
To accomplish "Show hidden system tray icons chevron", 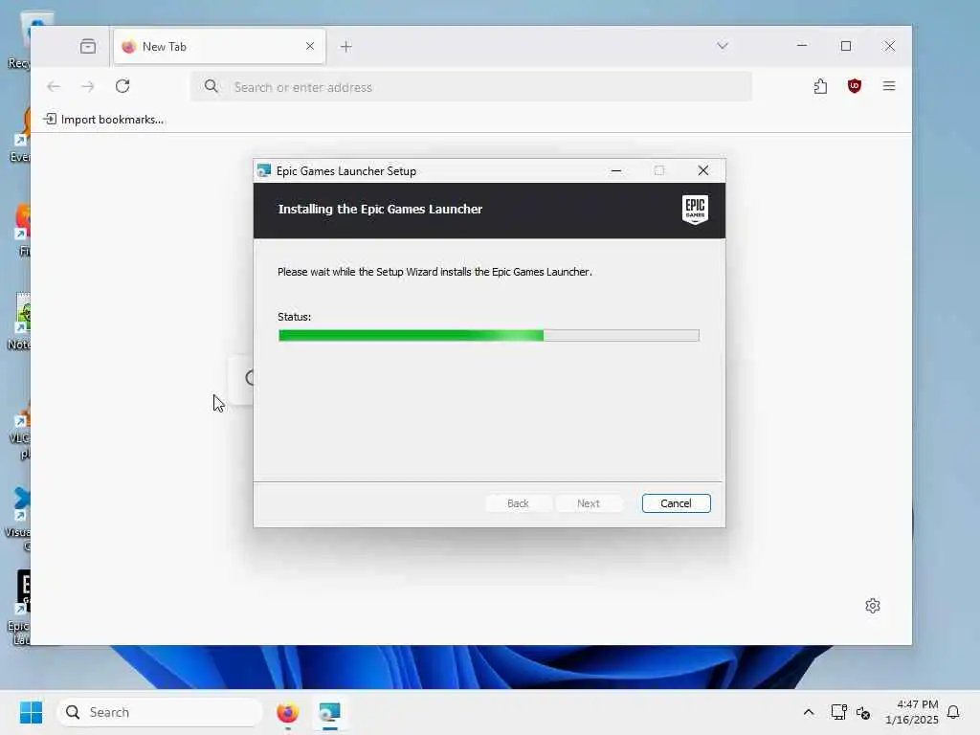I will pos(808,712).
